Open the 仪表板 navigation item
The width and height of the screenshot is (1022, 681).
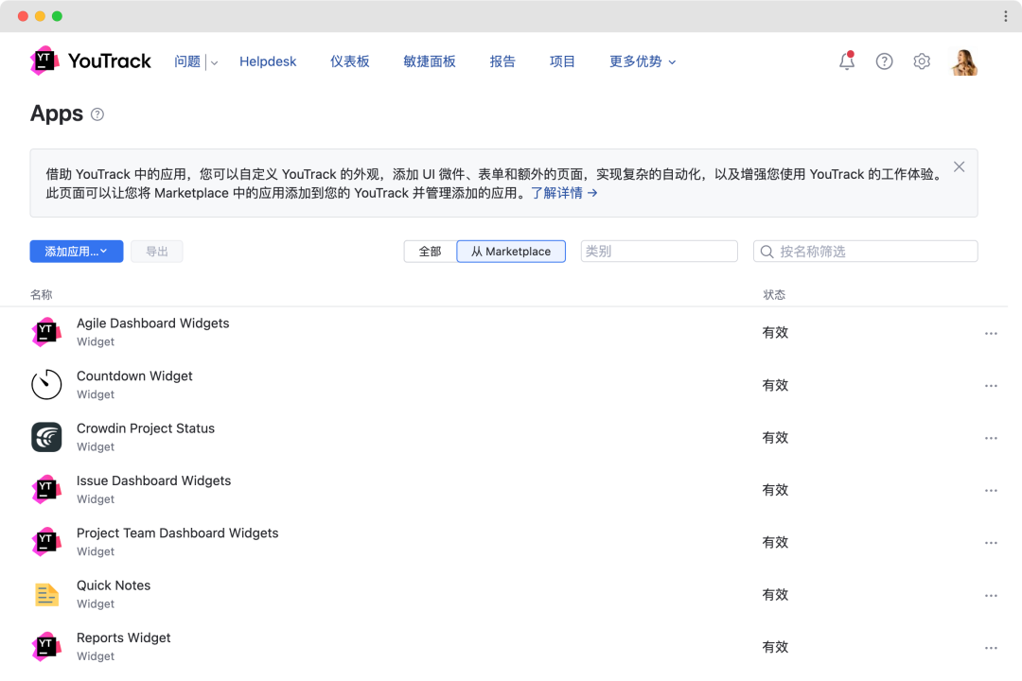point(350,61)
